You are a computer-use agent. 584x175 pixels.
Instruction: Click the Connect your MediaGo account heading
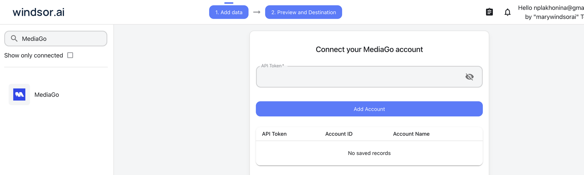tap(369, 49)
